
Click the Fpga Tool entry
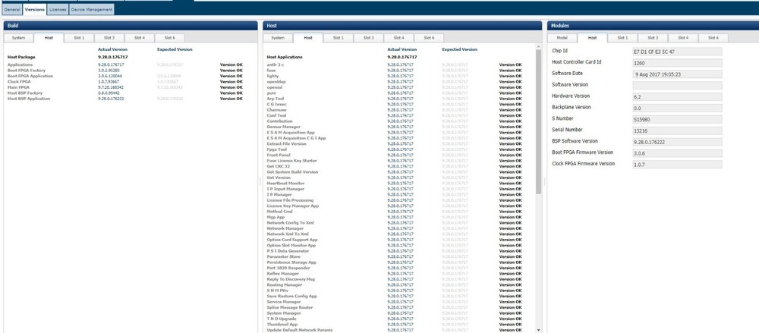(x=276, y=149)
